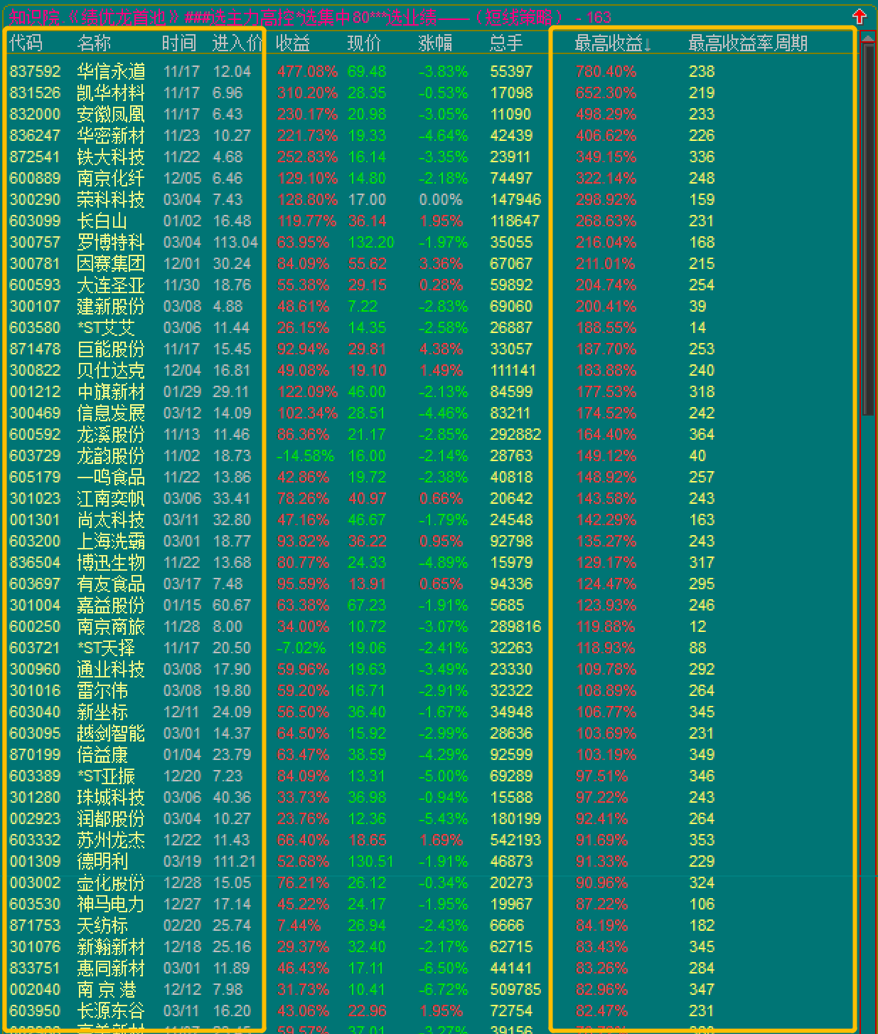The height and width of the screenshot is (1034, 878).
Task: Select 苏州龙杰 stock name
Action: pyautogui.click(x=112, y=840)
